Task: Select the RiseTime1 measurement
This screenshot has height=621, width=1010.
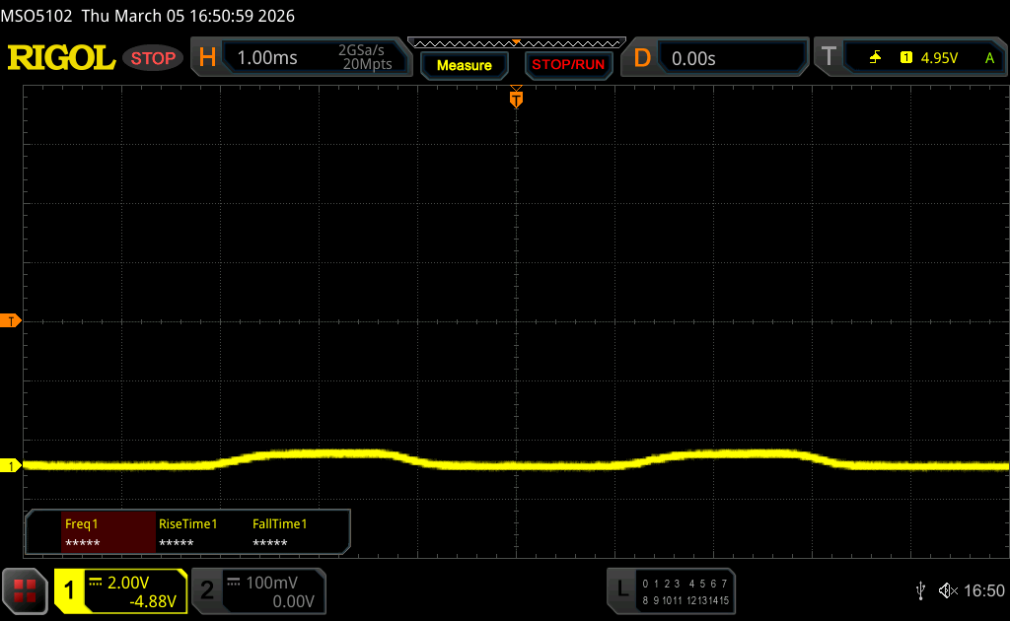Action: tap(187, 533)
